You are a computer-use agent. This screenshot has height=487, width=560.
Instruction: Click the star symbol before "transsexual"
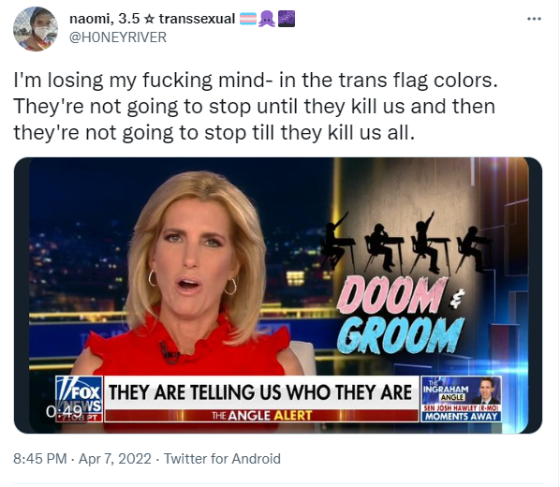(149, 19)
